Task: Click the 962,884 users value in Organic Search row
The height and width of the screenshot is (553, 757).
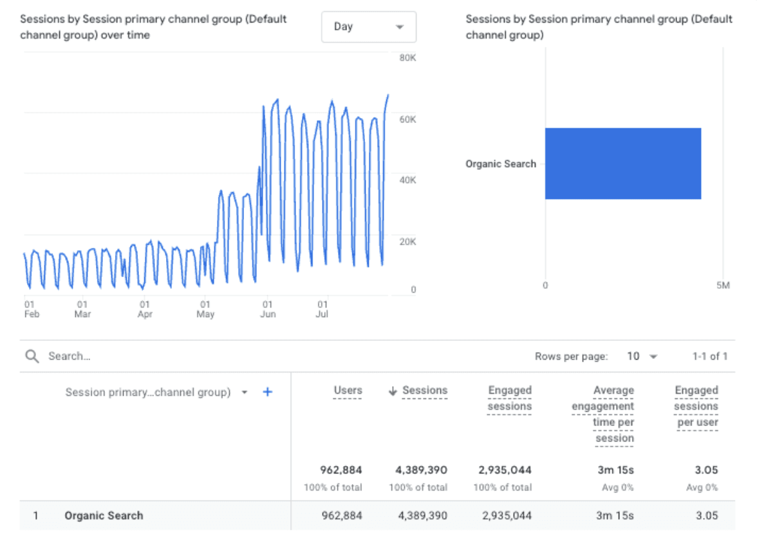Action: (342, 516)
